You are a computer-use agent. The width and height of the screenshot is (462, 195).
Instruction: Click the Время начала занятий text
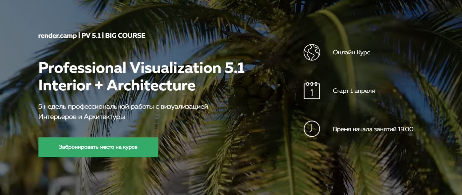pos(365,129)
